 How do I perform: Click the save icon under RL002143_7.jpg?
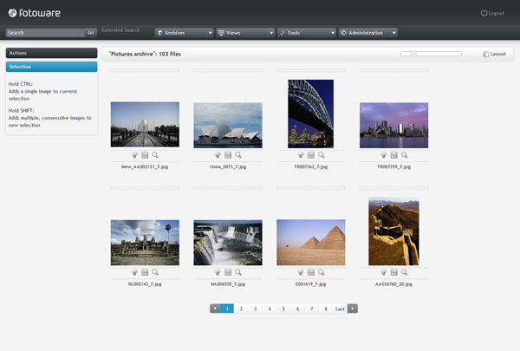click(x=145, y=272)
